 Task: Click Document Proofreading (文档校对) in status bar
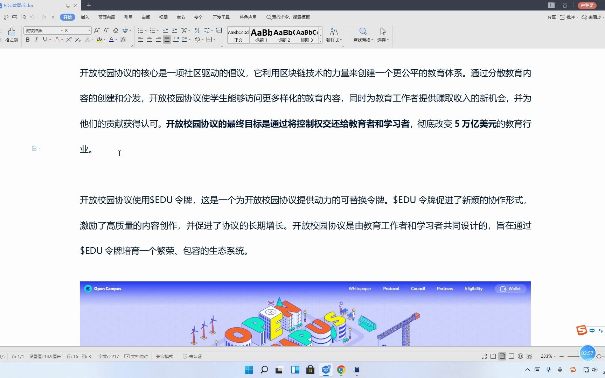pos(137,356)
